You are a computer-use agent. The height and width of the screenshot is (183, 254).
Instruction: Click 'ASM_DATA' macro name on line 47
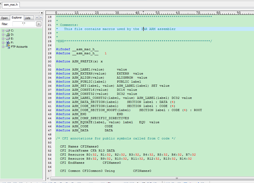pos(80,130)
